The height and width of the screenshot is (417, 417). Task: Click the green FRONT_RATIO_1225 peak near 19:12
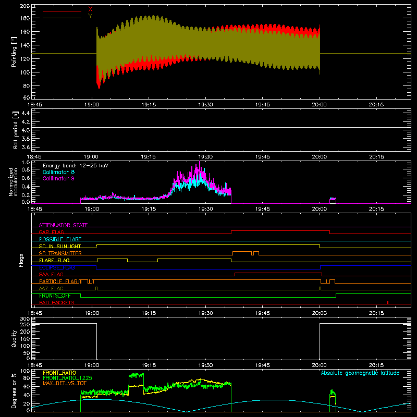click(x=136, y=375)
